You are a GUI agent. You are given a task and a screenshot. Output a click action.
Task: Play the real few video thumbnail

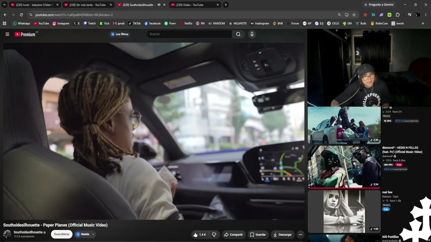pyautogui.click(x=344, y=211)
